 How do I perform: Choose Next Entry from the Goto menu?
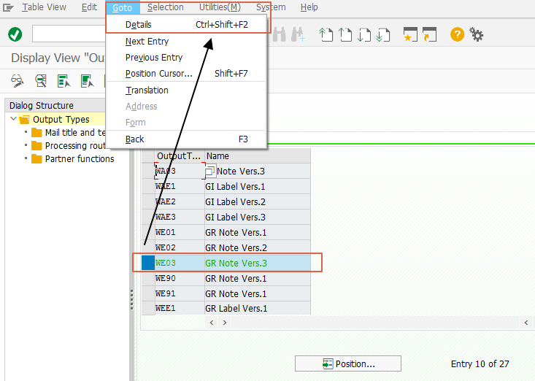coord(186,42)
